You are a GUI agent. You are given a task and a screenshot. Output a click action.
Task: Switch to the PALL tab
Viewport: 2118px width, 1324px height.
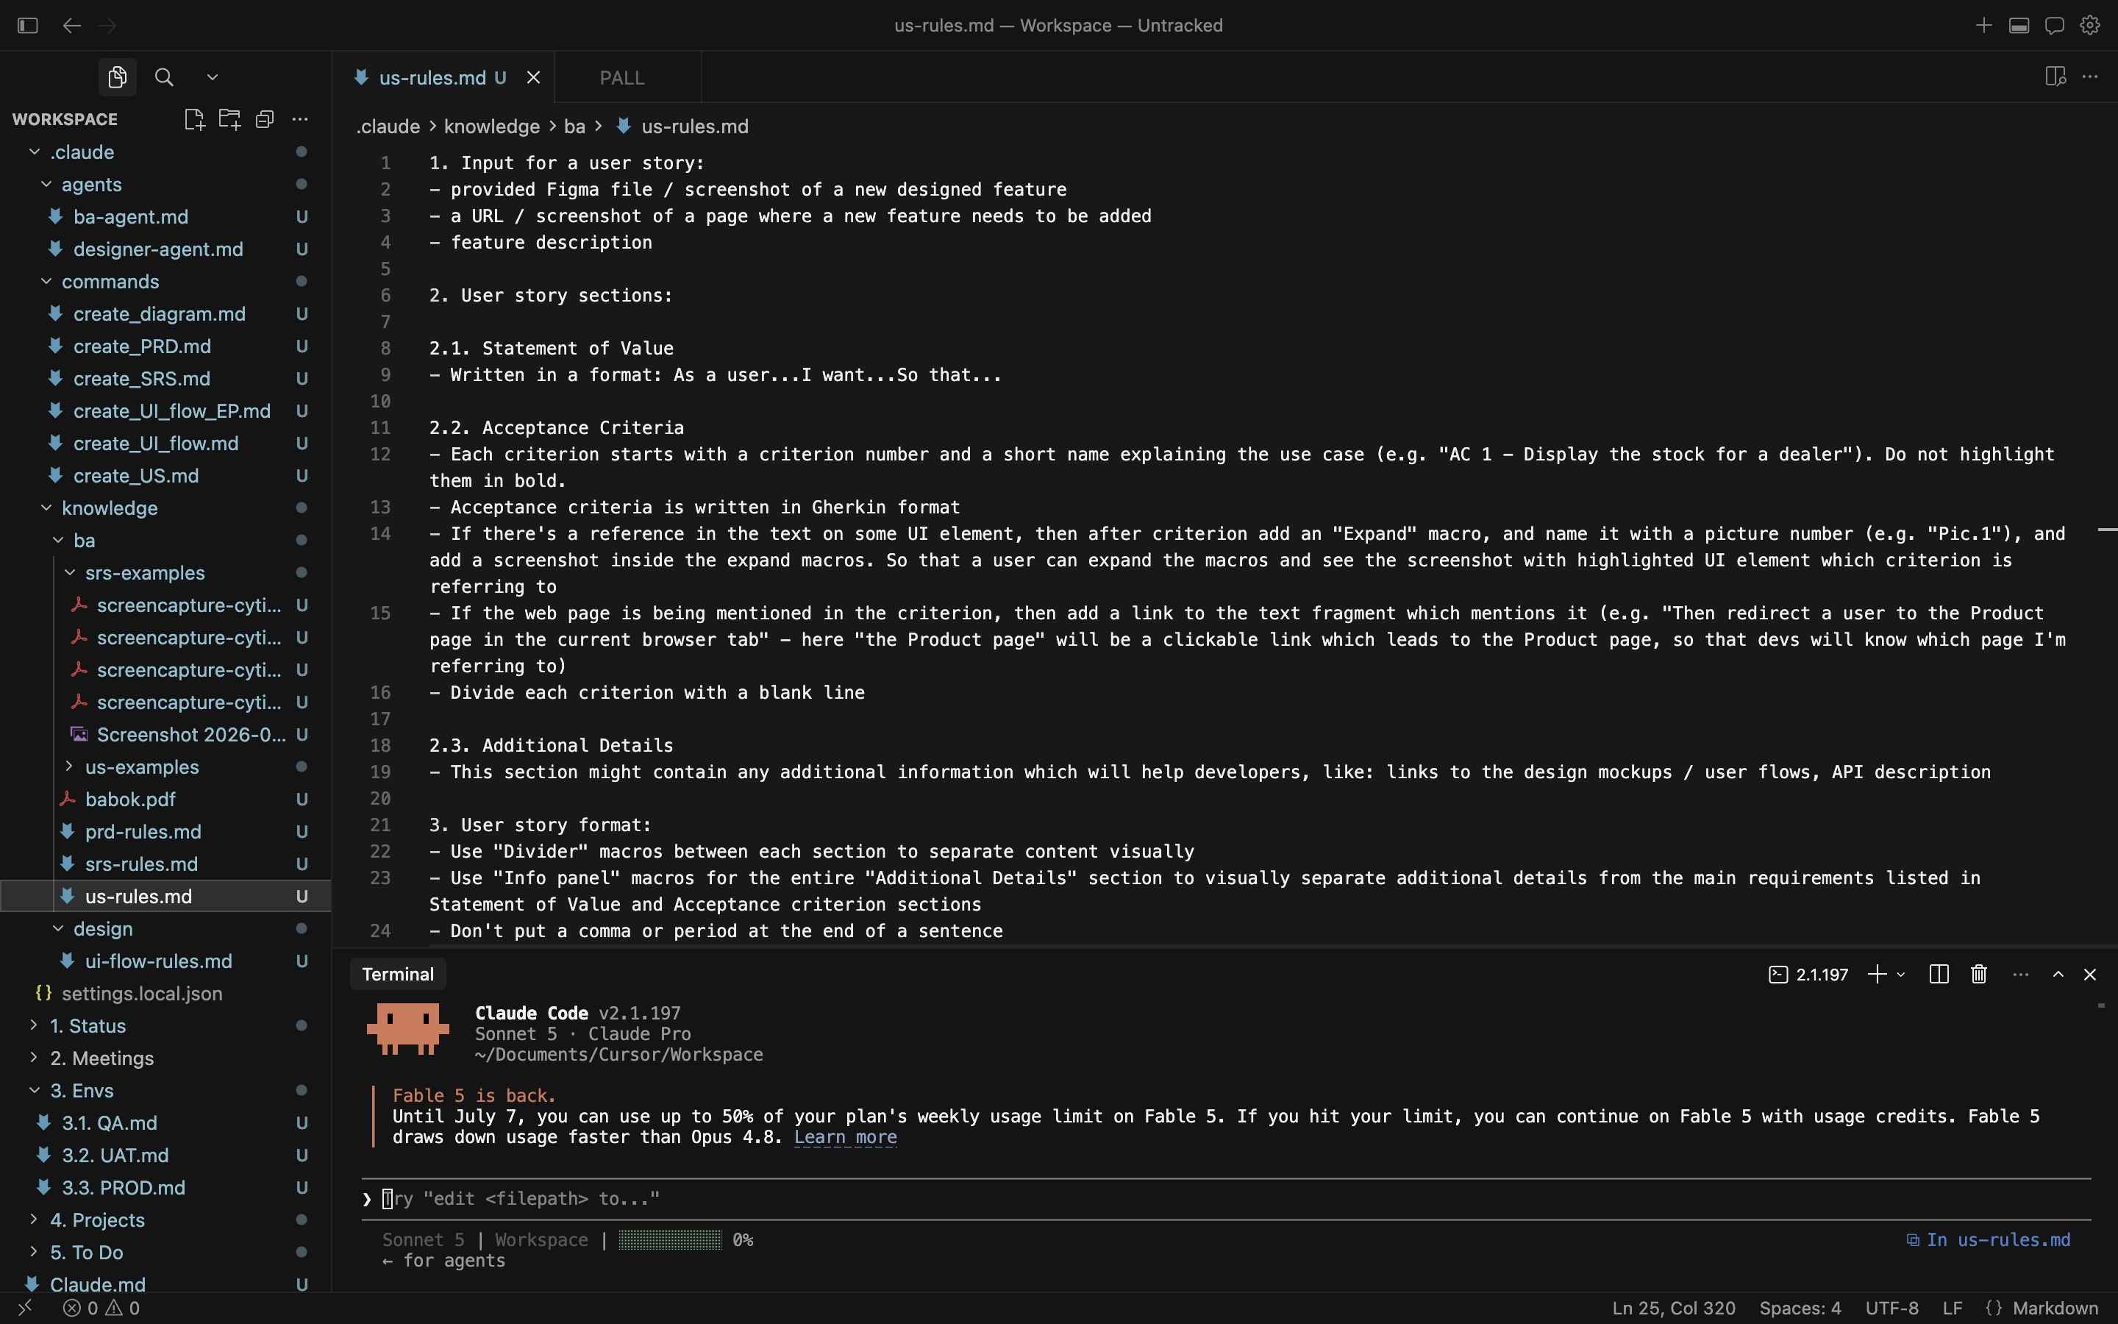622,78
